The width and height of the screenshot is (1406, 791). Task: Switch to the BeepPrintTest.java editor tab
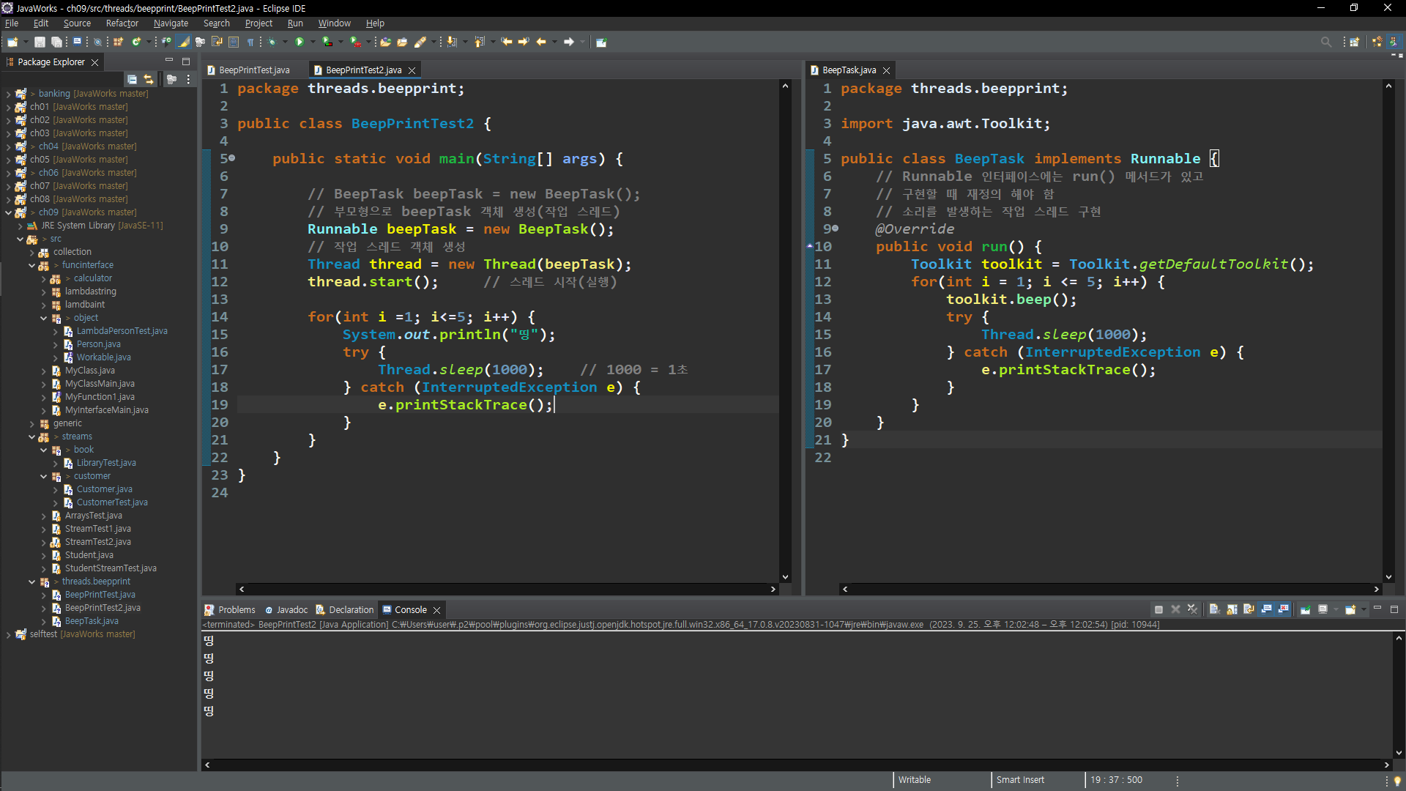click(254, 70)
